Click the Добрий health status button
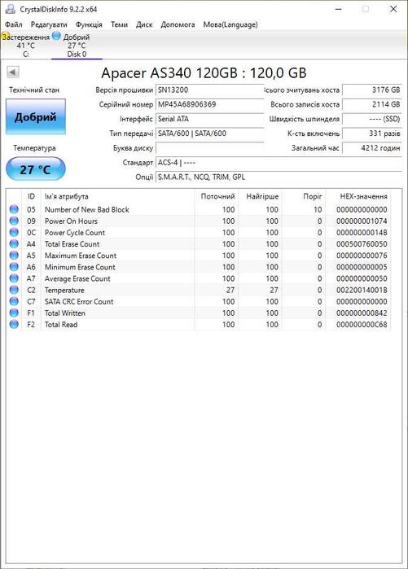This screenshot has height=569, width=408. 36,117
